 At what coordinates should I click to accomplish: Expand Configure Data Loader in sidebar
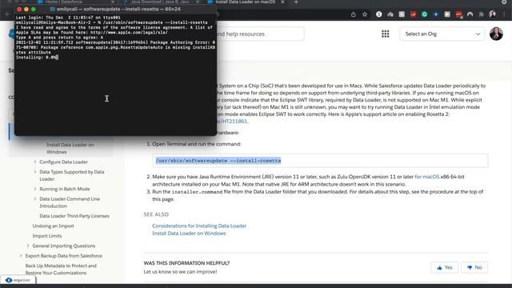pyautogui.click(x=35, y=162)
